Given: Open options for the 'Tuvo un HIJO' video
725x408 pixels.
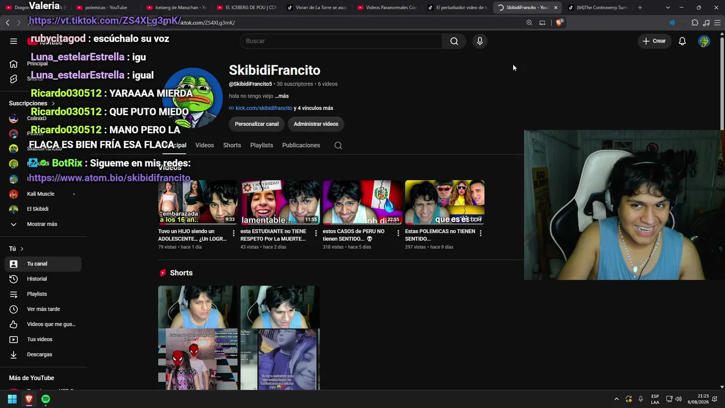Looking at the screenshot, I should tap(233, 233).
